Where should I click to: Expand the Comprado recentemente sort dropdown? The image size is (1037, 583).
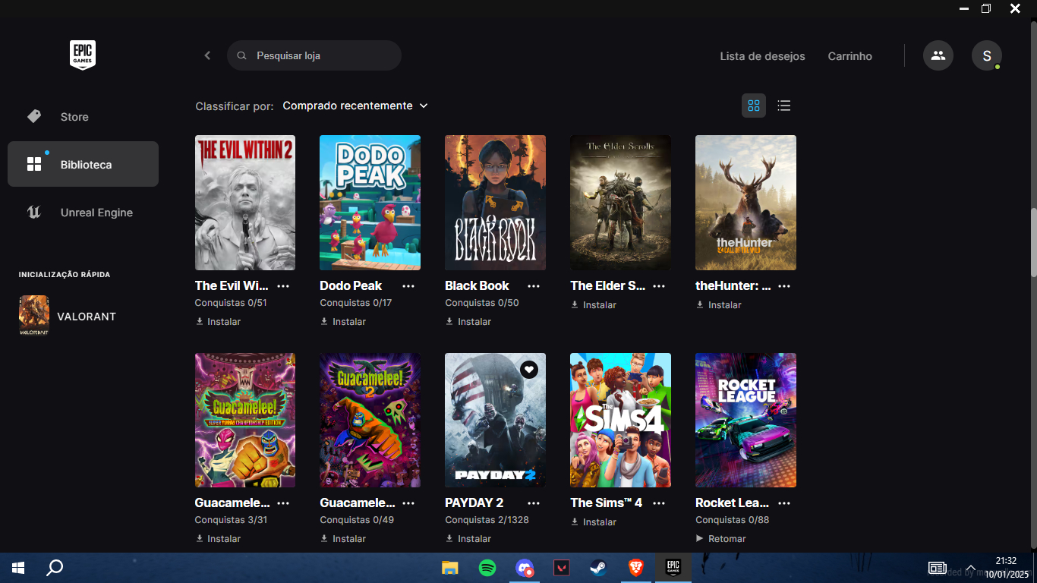point(355,106)
